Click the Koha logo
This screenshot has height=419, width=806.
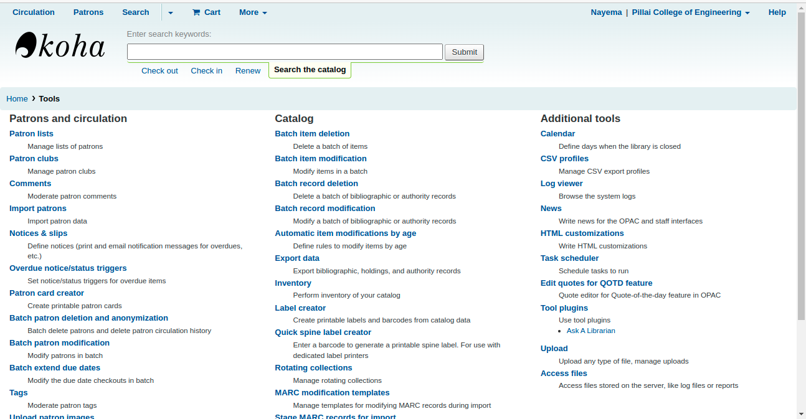(x=60, y=45)
